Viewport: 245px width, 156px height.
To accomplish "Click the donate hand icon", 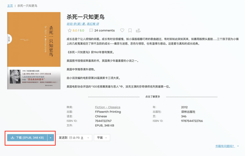I will click(138, 31).
